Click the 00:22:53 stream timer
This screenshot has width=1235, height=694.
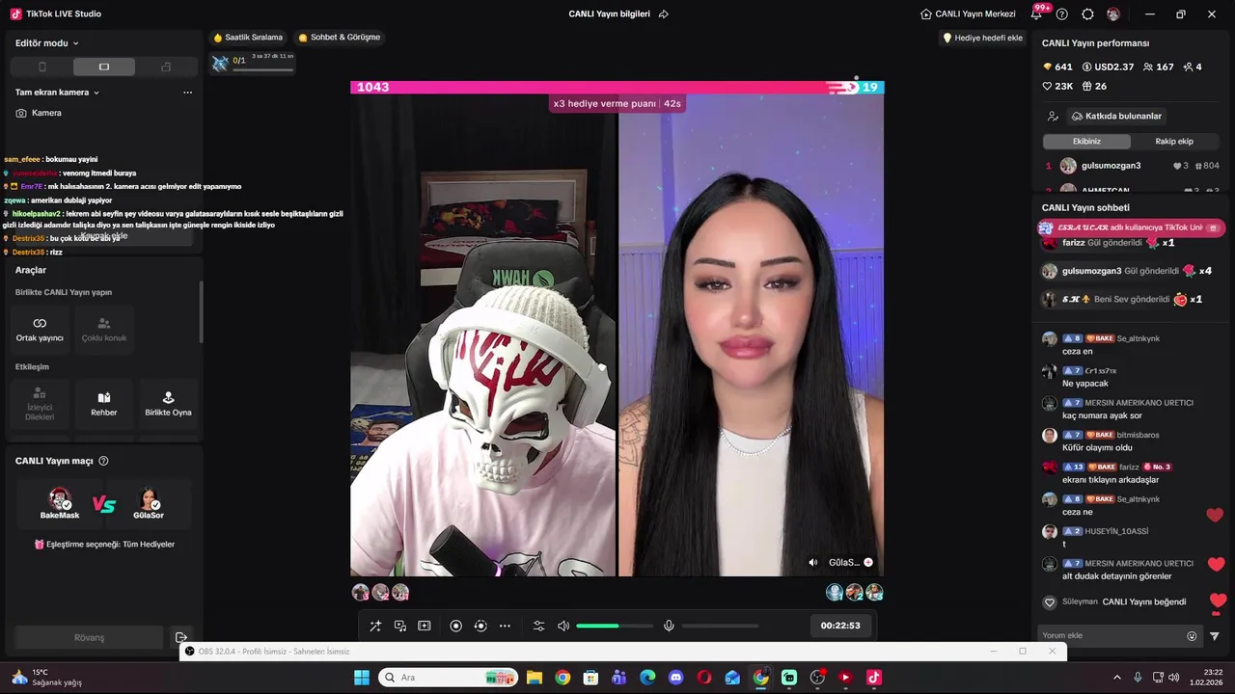tap(840, 626)
